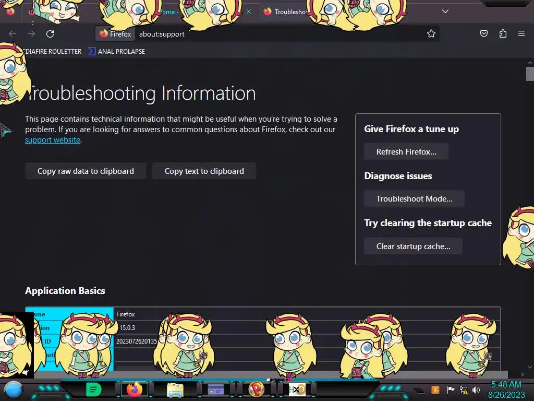534x401 pixels.
Task: Open the ANAL PROLAPSE bookmark
Action: (x=117, y=52)
